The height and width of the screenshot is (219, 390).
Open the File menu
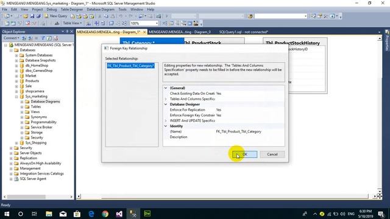(4, 10)
